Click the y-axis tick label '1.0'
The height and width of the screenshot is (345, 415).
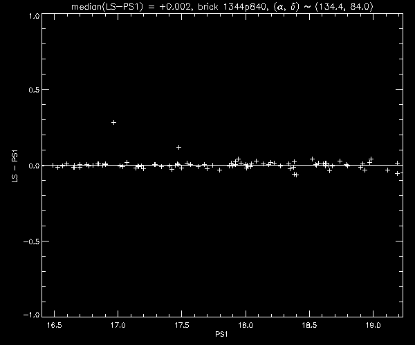click(35, 16)
